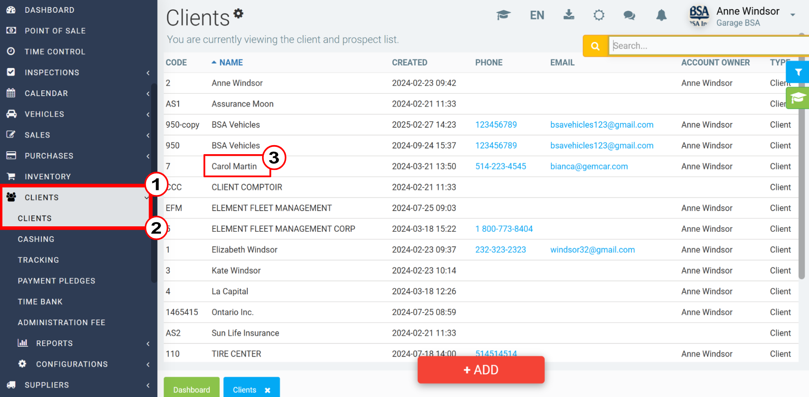Click the notification bell icon
The height and width of the screenshot is (397, 809).
pos(661,16)
